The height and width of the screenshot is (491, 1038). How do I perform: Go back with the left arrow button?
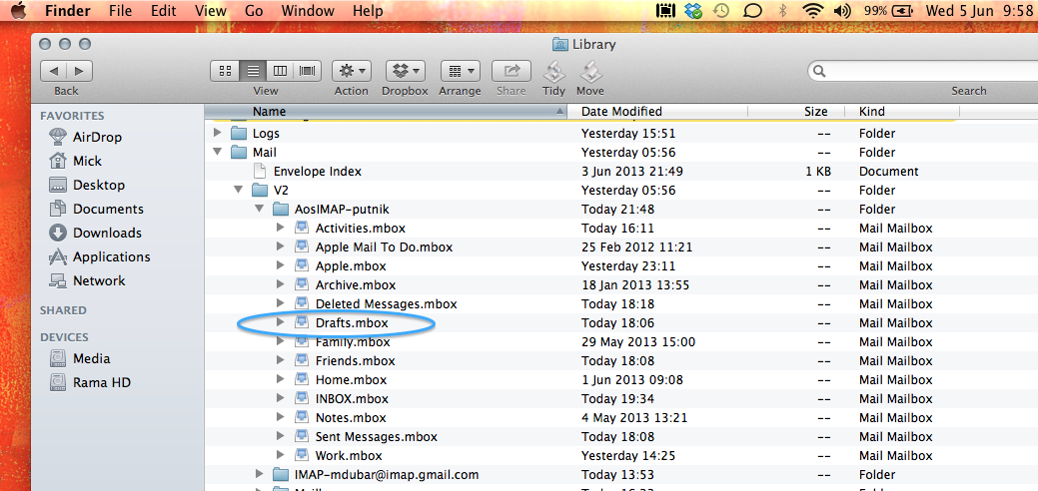tap(54, 70)
